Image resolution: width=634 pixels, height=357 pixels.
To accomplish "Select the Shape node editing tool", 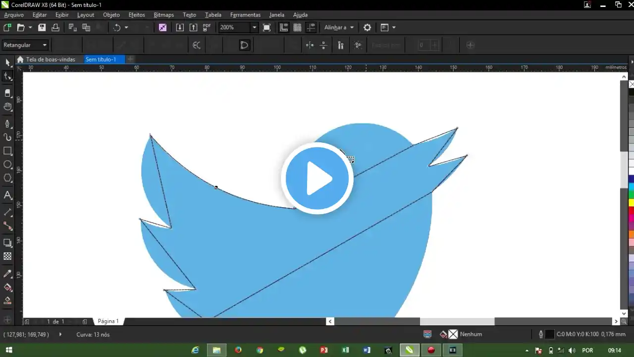I will click(7, 77).
